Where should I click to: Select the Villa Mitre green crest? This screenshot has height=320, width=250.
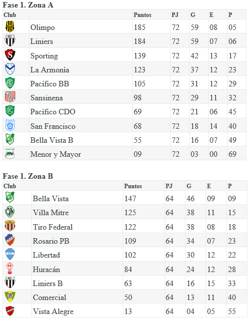click(x=10, y=212)
